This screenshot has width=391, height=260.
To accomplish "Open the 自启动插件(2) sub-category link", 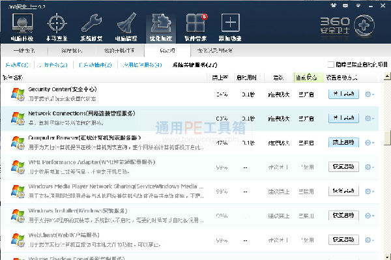I will (95, 65).
